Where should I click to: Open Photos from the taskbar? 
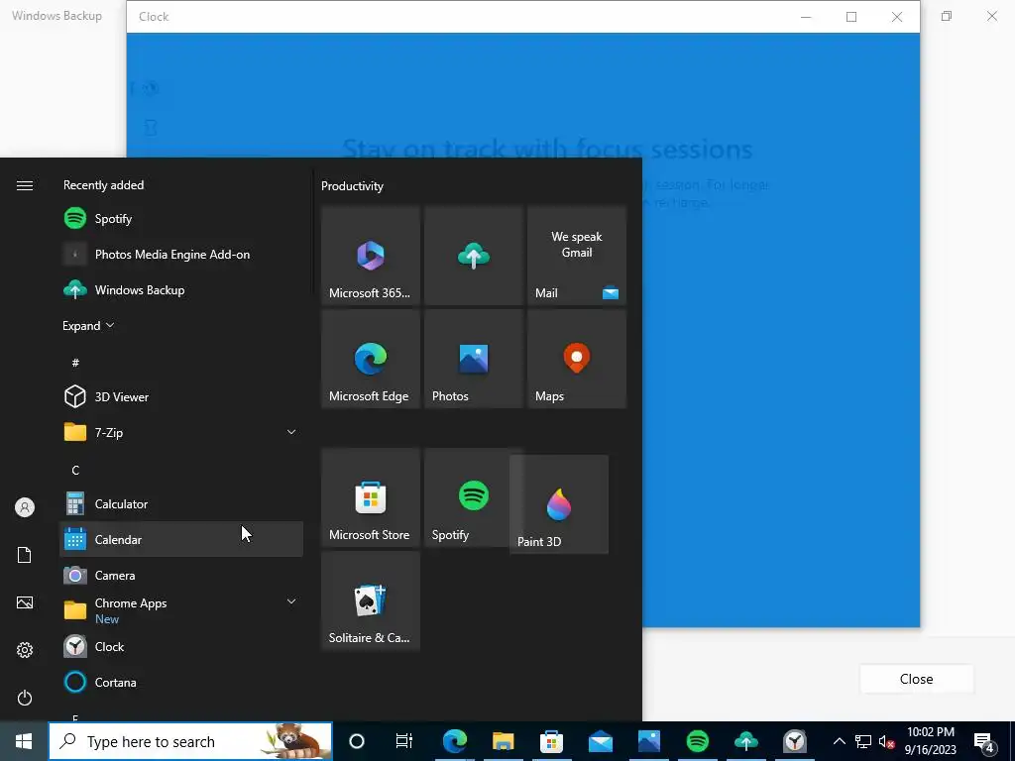point(648,741)
